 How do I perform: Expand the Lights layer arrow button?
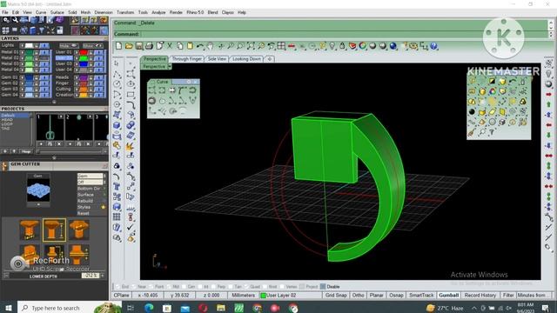22,45
